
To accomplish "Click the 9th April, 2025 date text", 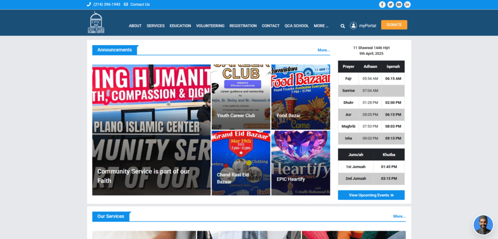I will point(371,53).
